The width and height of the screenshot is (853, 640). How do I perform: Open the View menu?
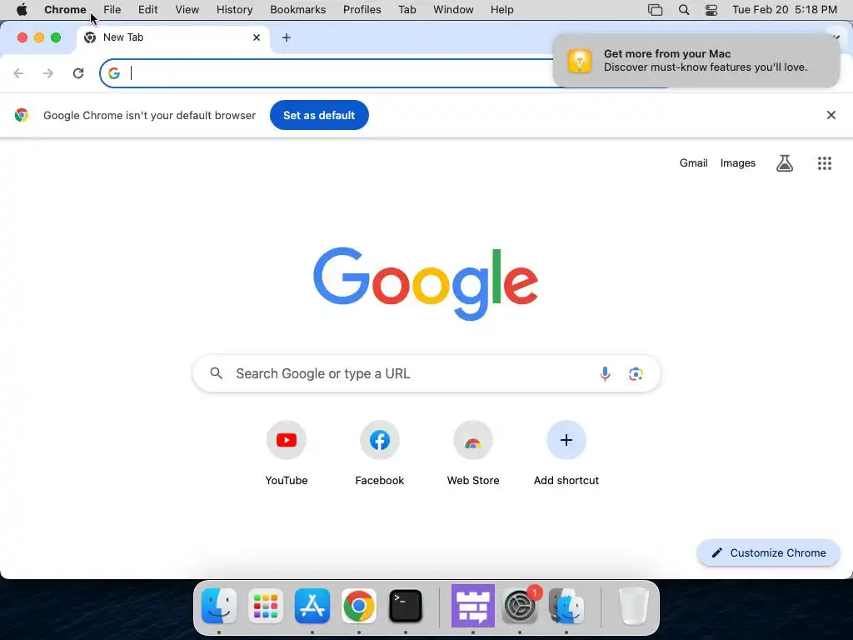coord(187,10)
